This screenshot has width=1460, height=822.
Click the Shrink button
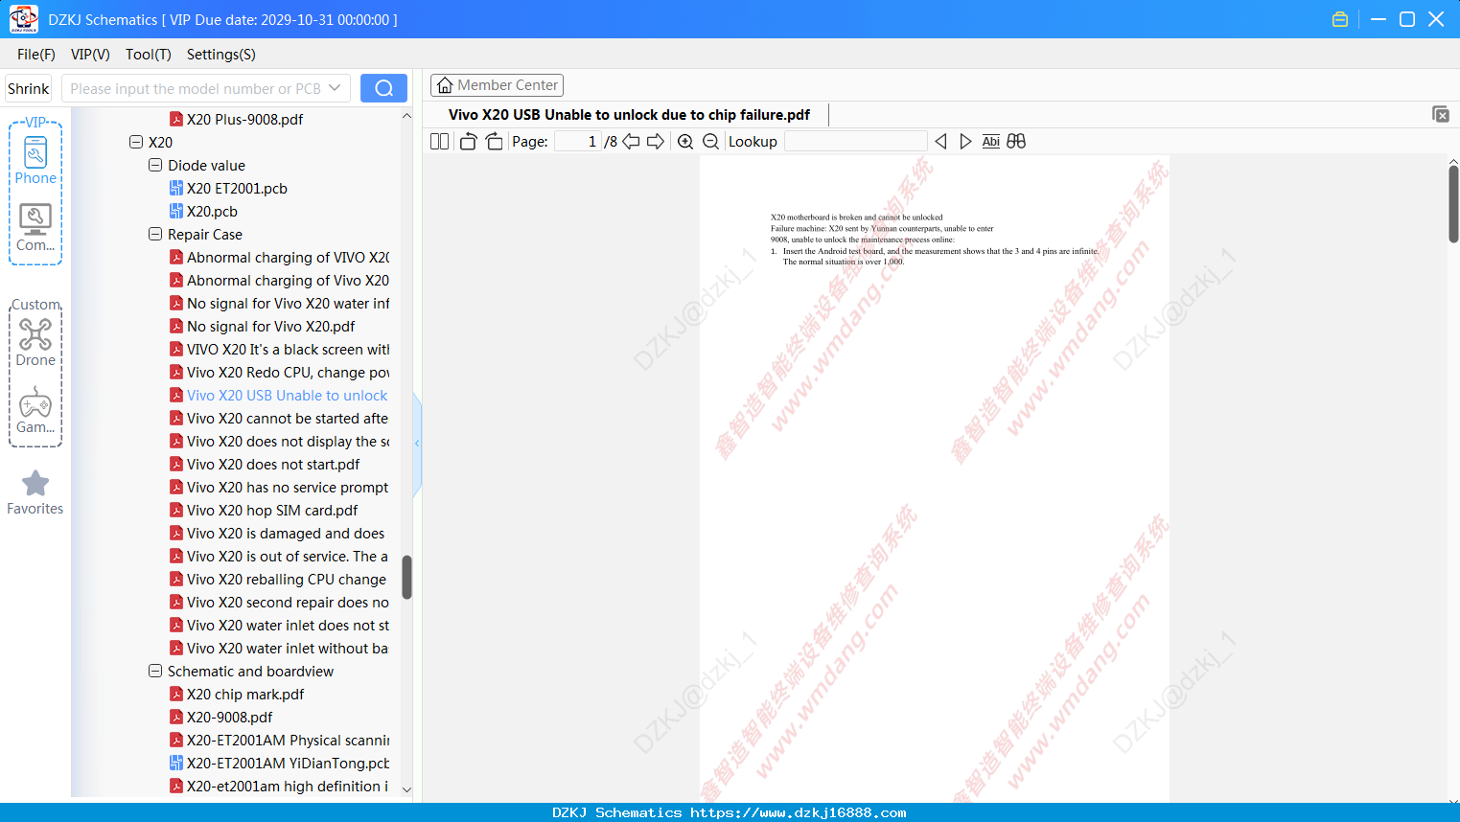29,88
